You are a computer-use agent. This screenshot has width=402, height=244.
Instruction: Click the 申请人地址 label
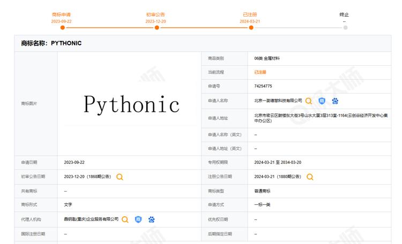pos(218,118)
